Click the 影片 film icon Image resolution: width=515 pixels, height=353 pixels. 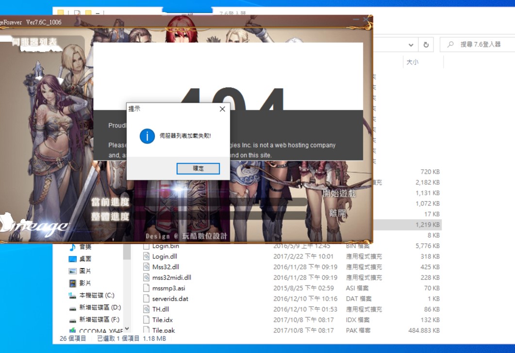pyautogui.click(x=73, y=283)
